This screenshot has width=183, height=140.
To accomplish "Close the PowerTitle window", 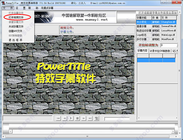I will (177, 2).
